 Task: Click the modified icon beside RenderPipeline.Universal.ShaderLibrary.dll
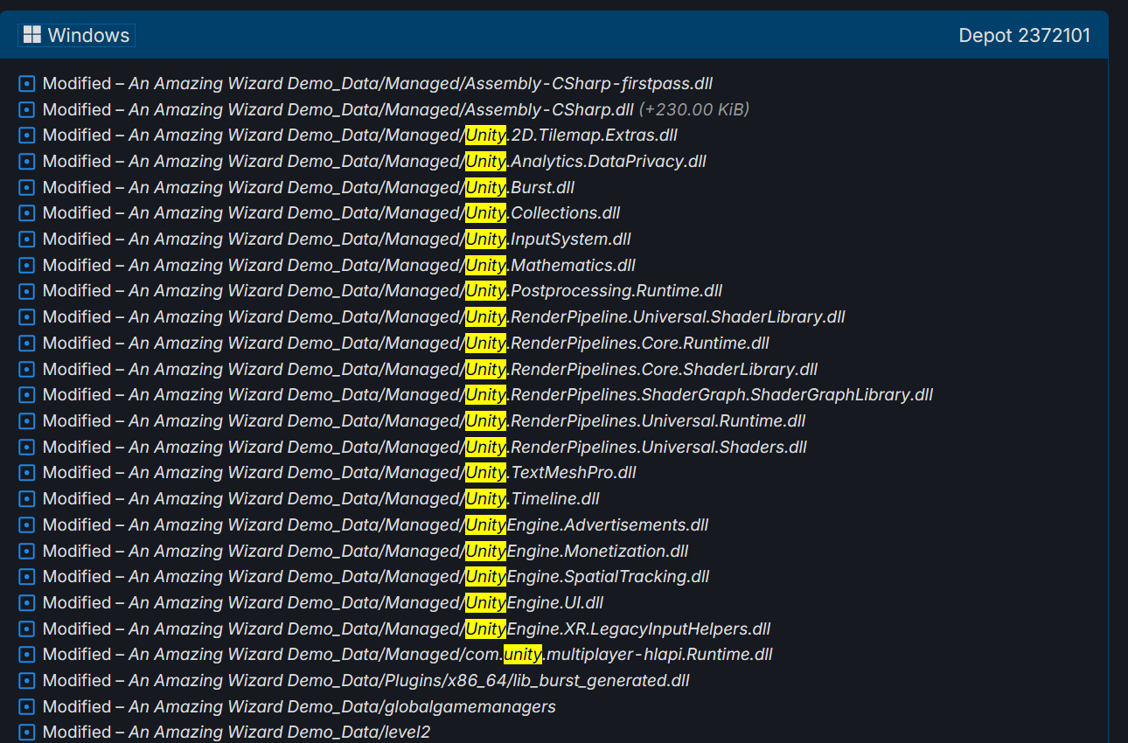point(26,317)
